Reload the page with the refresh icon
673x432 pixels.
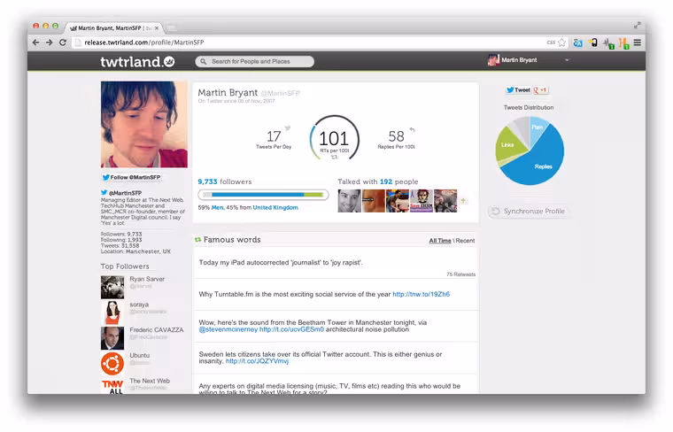pyautogui.click(x=63, y=42)
